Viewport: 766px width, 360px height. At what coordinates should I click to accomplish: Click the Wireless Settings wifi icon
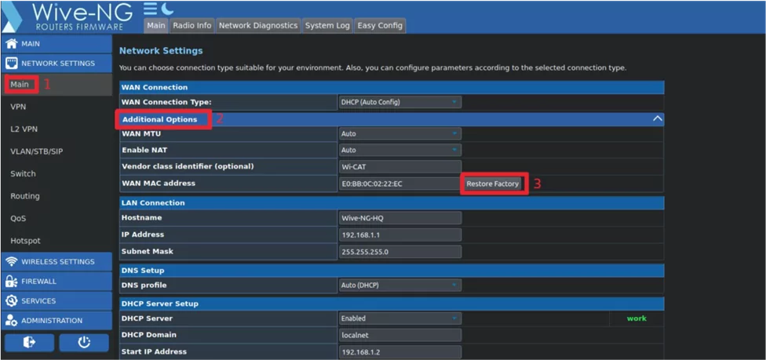tap(11, 262)
